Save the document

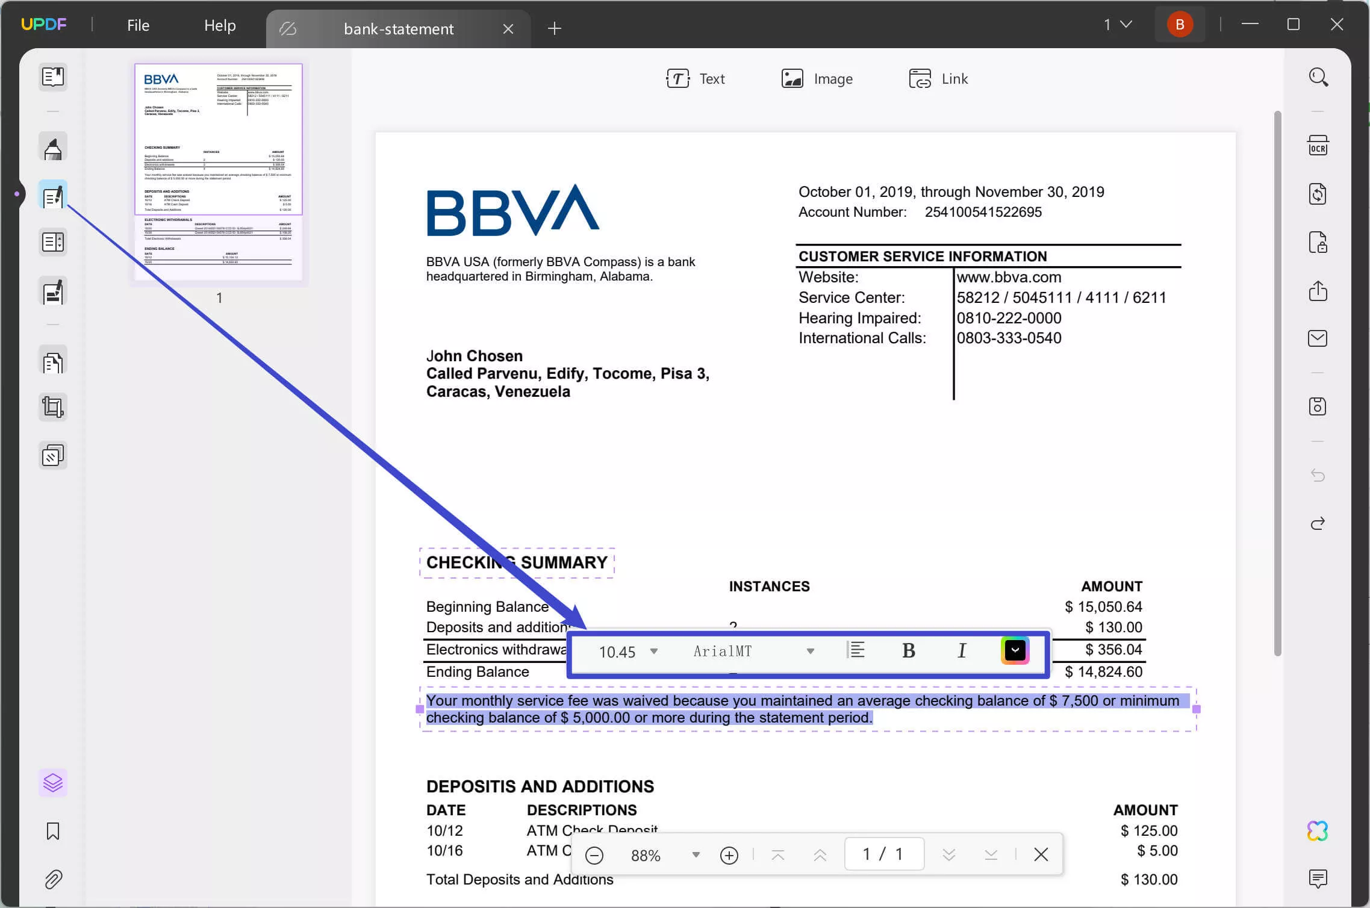coord(1319,407)
